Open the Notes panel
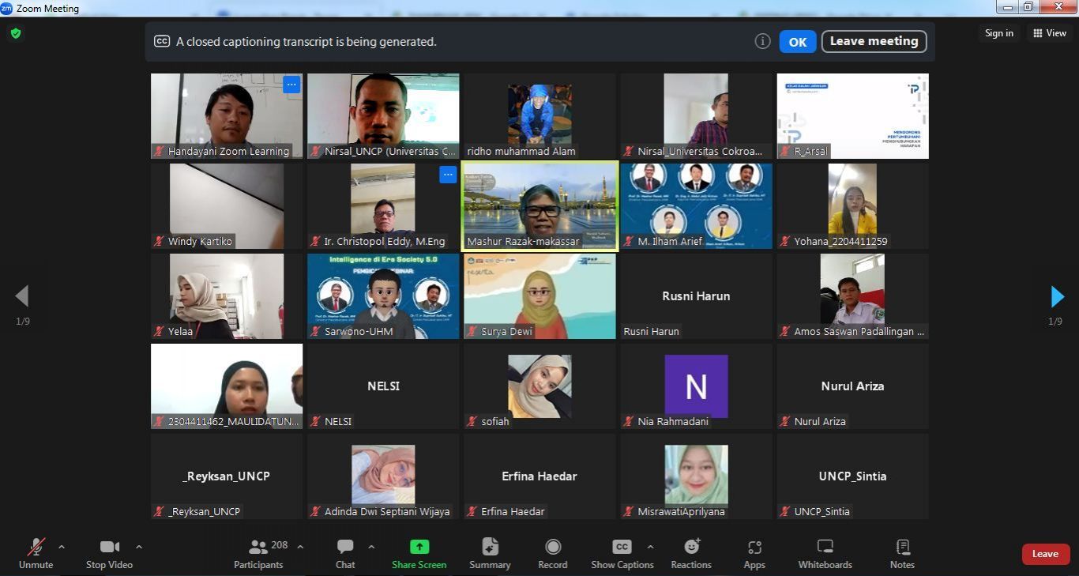Image resolution: width=1079 pixels, height=576 pixels. (902, 553)
